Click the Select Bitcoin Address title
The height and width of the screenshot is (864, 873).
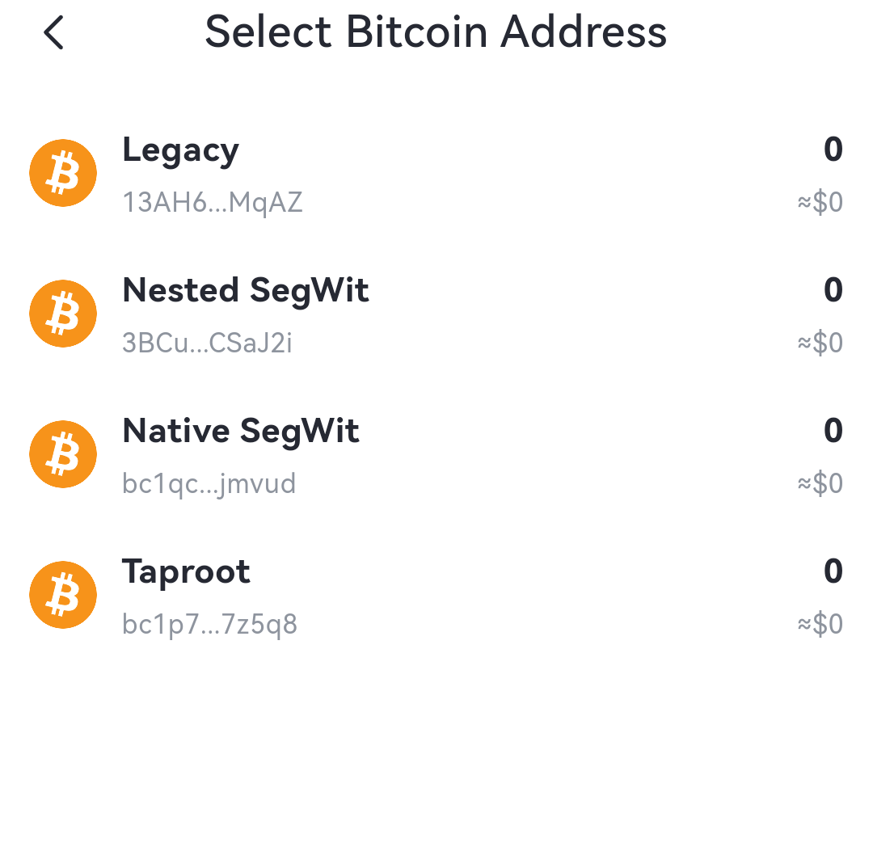click(x=436, y=32)
